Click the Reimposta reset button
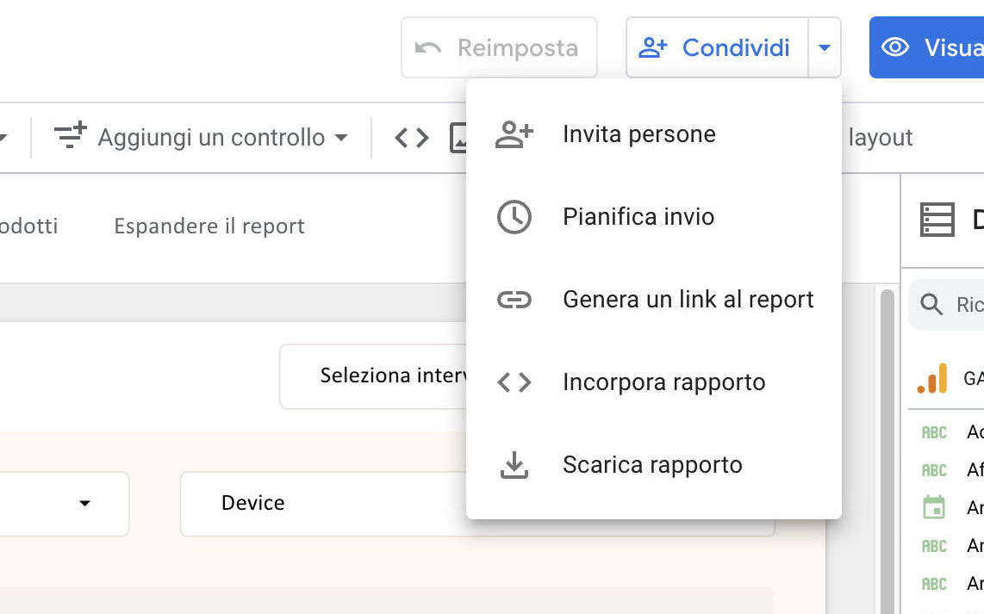Screen dimensions: 984x614 click(499, 47)
